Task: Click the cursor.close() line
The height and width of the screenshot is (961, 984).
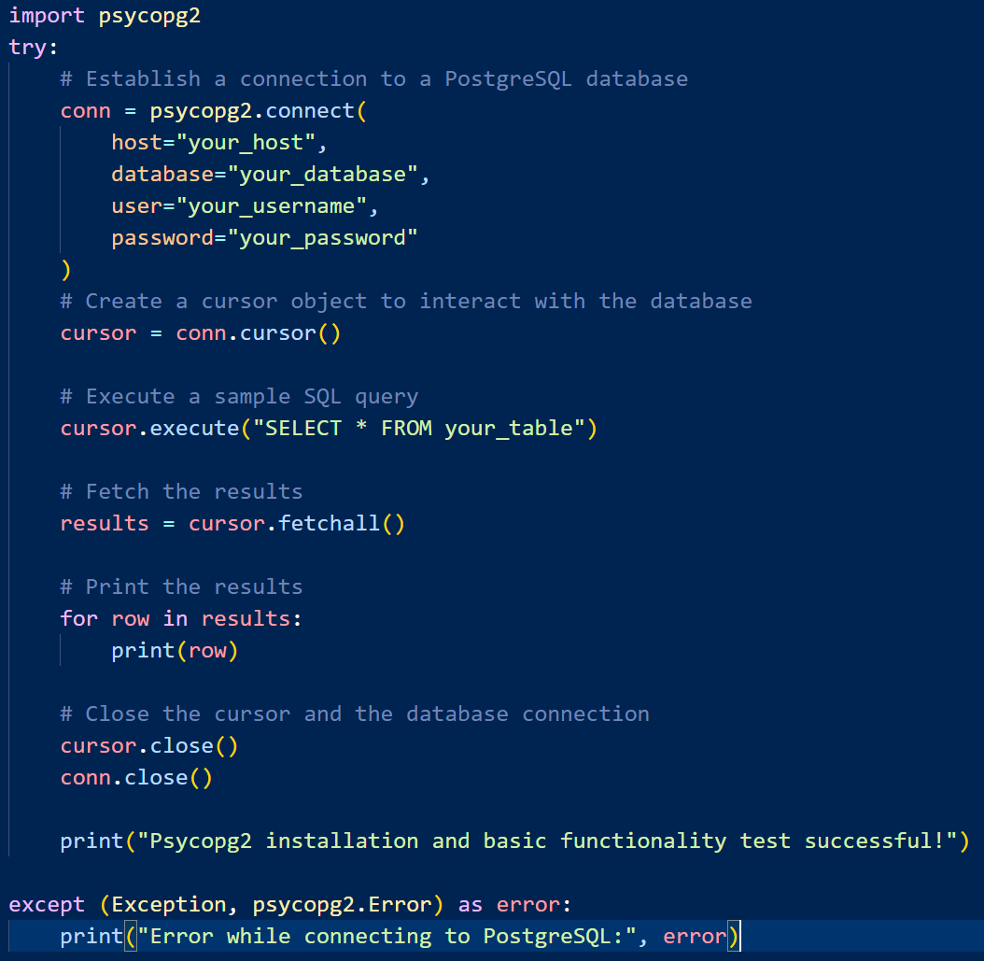Action: pyautogui.click(x=149, y=746)
